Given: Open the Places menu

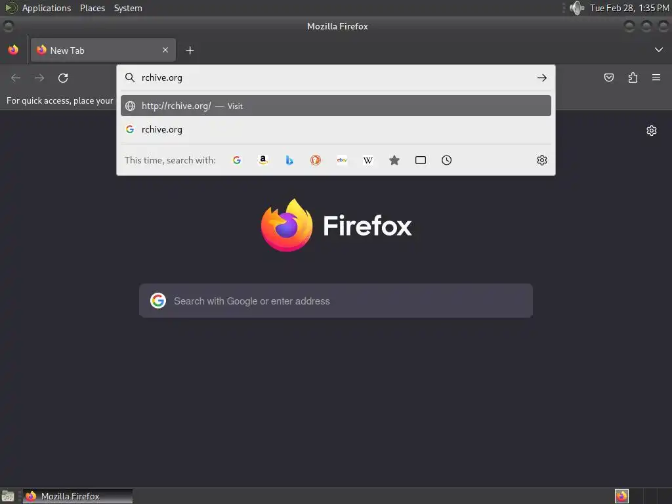Looking at the screenshot, I should pyautogui.click(x=92, y=8).
